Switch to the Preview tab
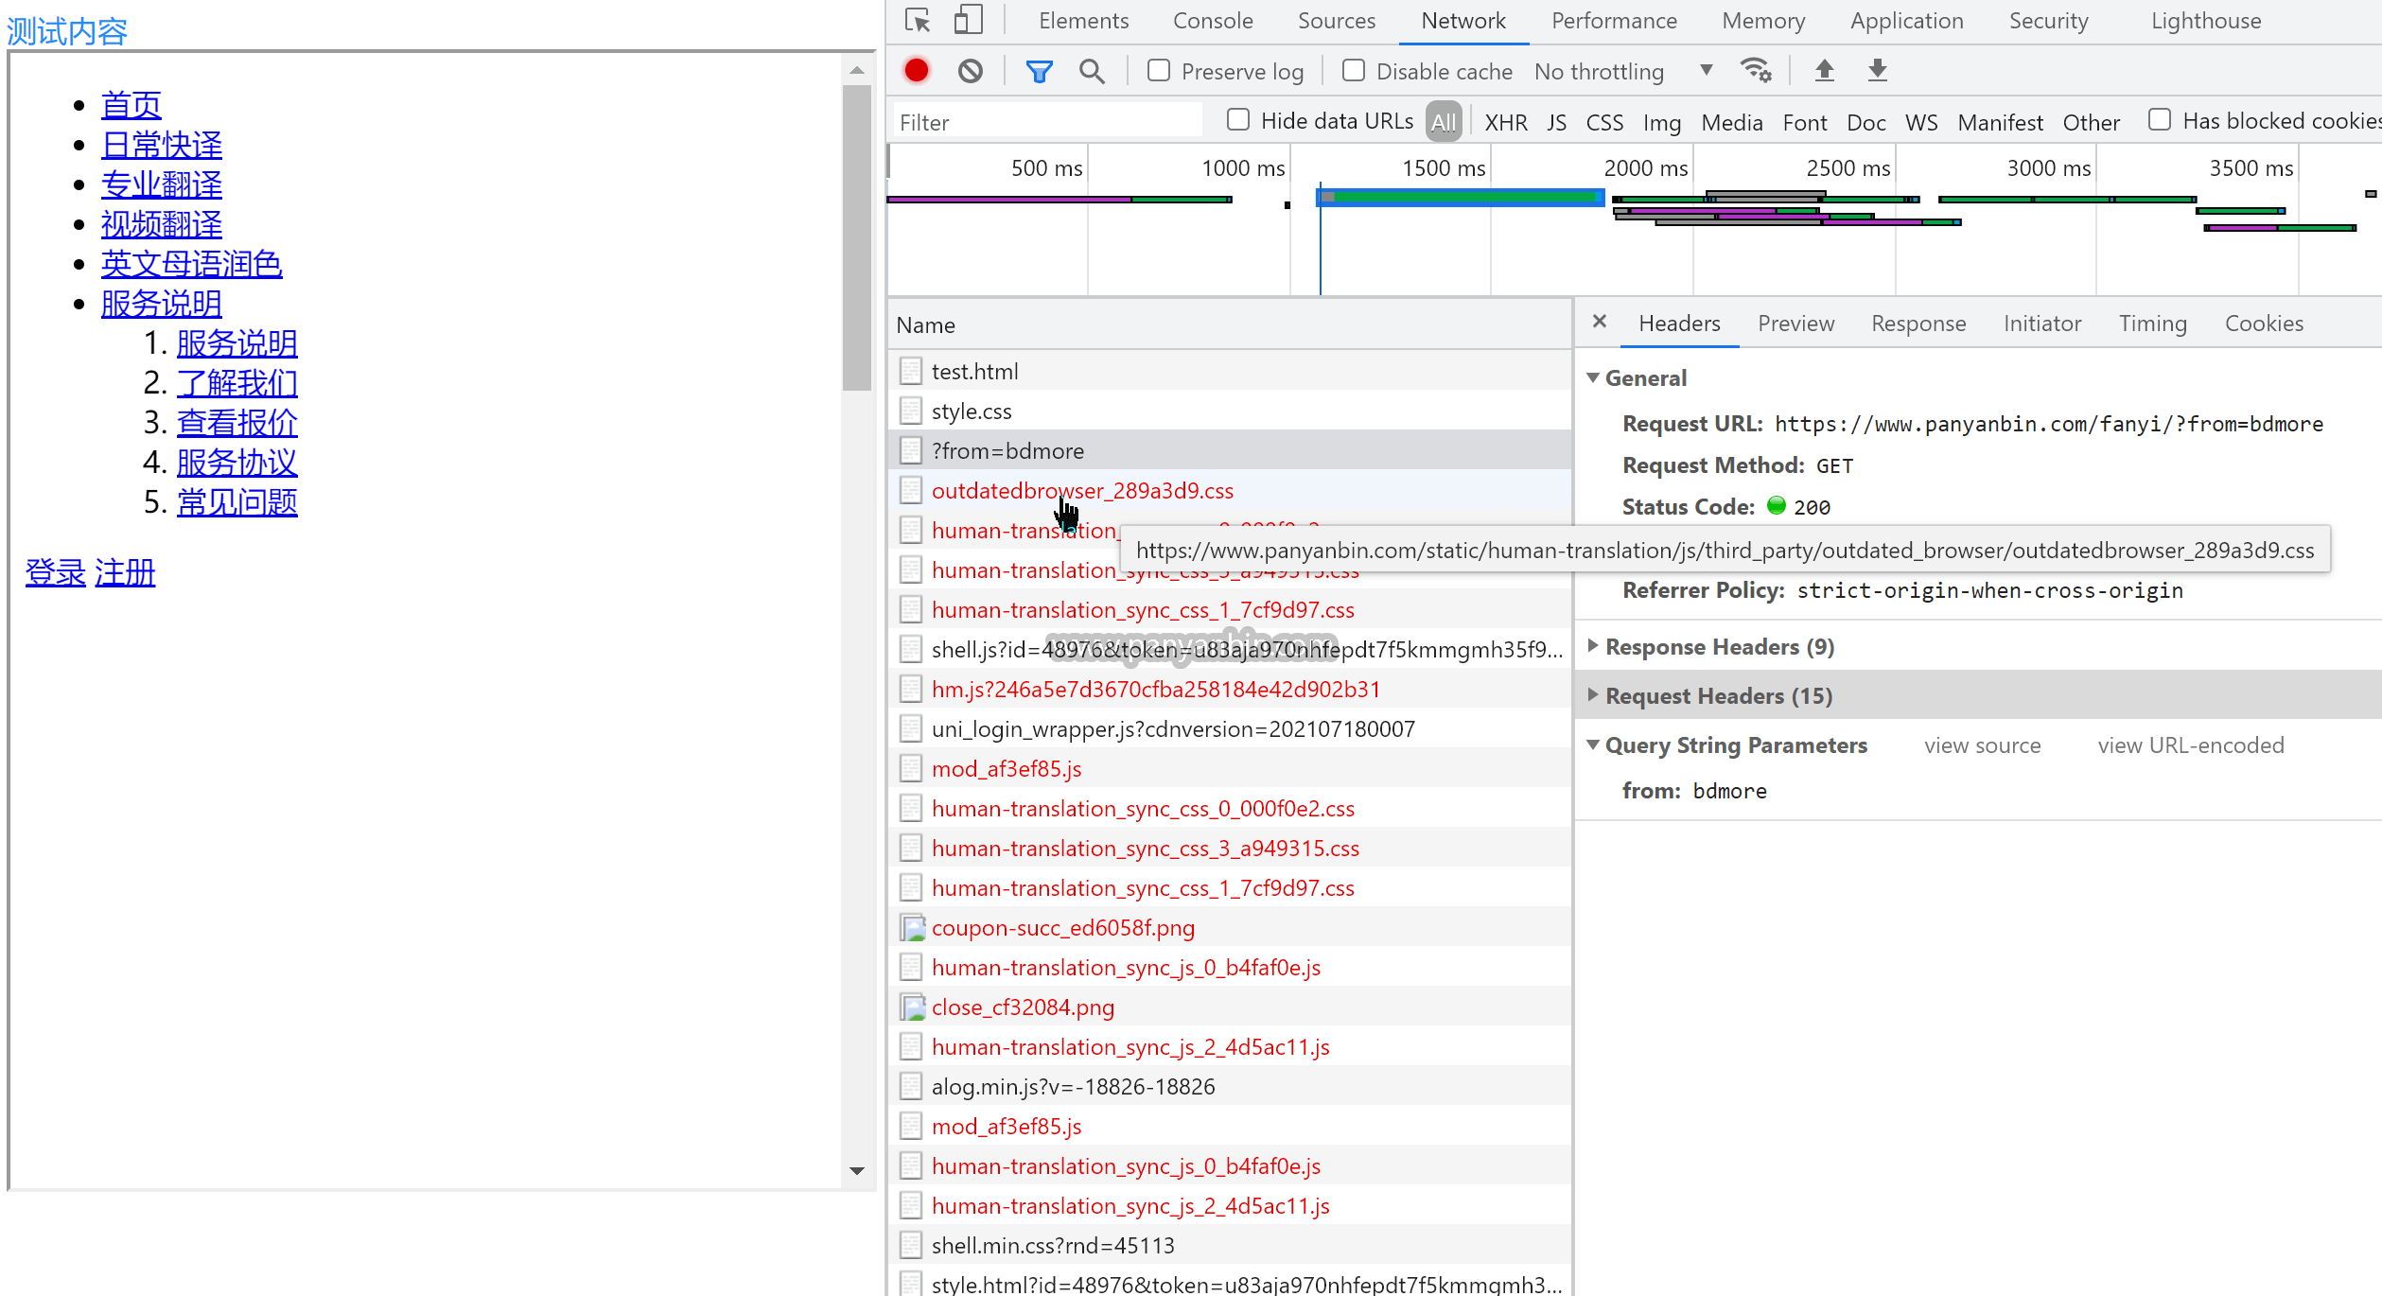This screenshot has width=2382, height=1296. click(x=1795, y=324)
